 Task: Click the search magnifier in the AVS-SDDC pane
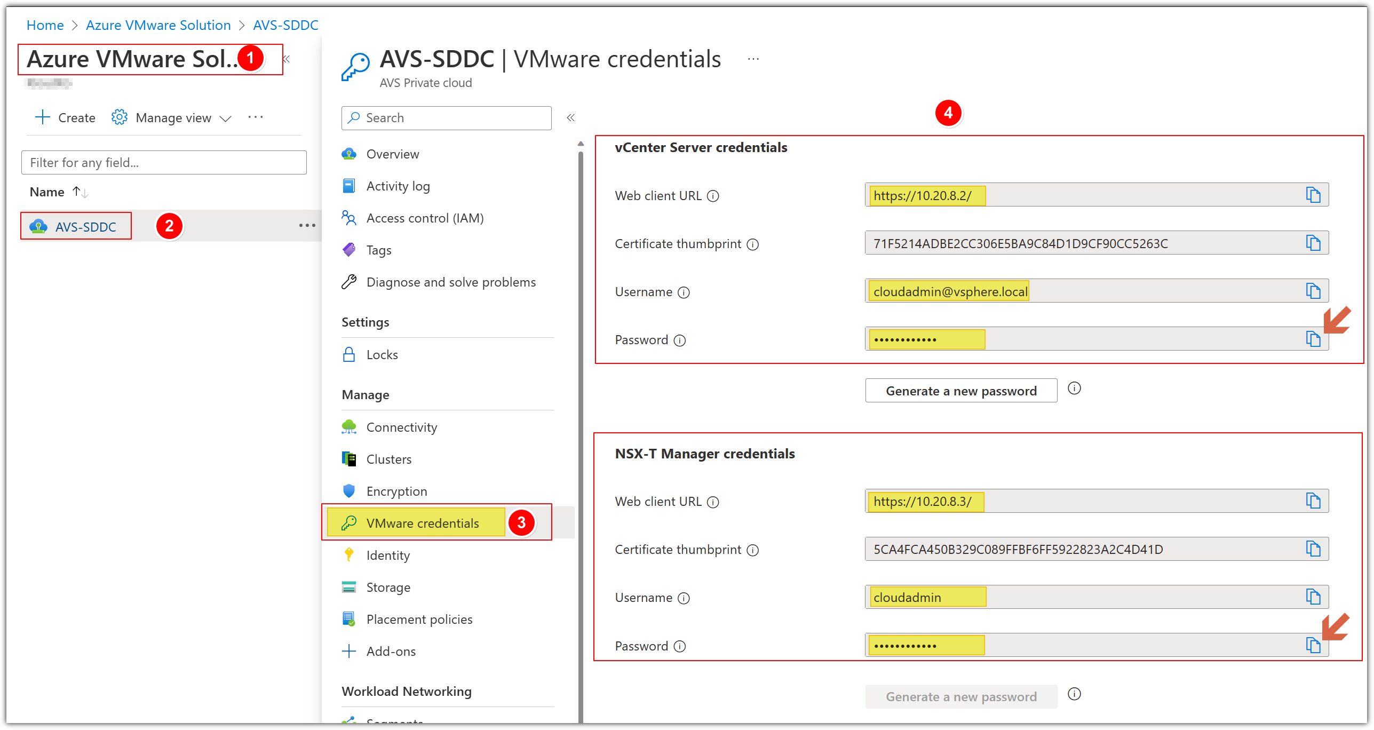(x=353, y=117)
